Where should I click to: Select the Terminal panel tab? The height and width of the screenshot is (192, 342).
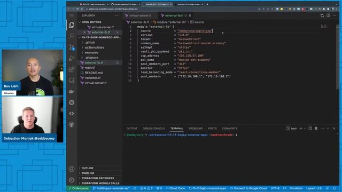point(177,129)
